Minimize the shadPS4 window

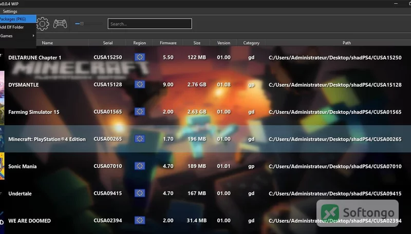point(396,4)
